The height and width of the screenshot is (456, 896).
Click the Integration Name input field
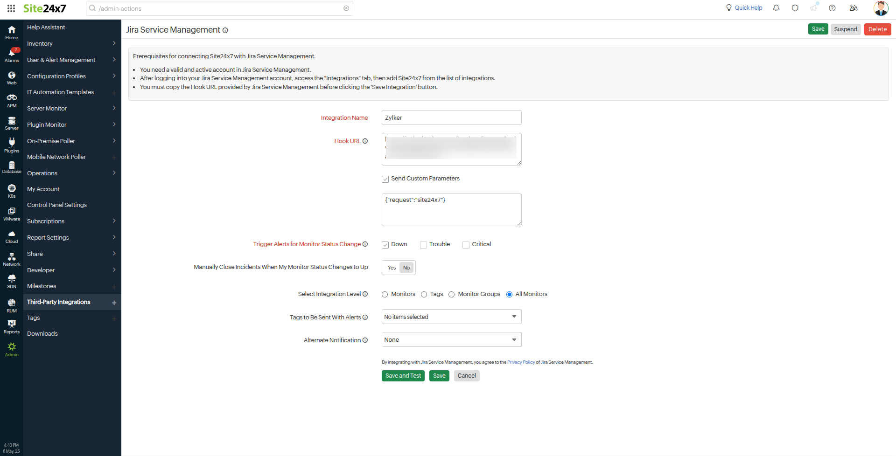tap(451, 117)
